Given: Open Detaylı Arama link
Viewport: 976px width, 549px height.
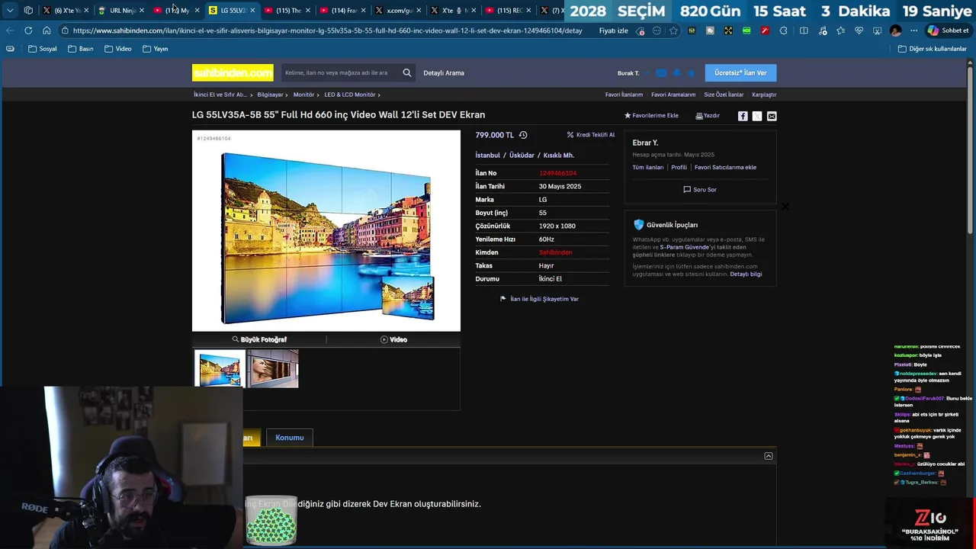Looking at the screenshot, I should pos(444,73).
